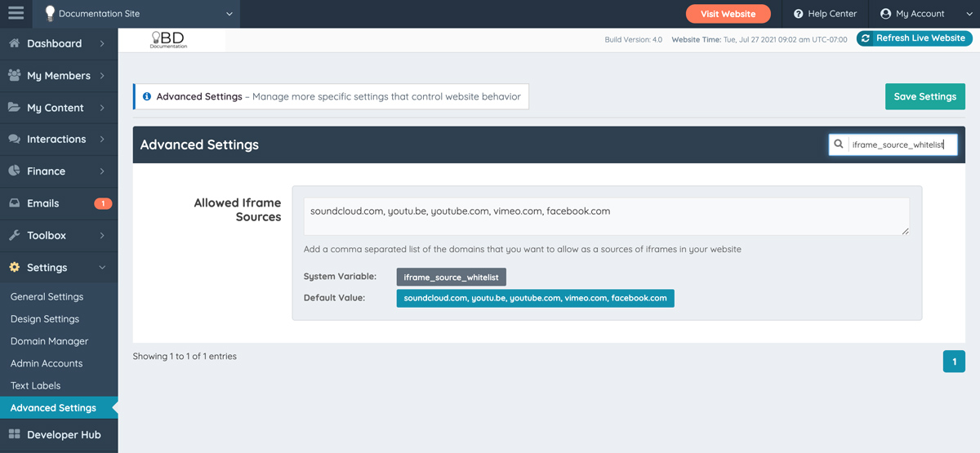
Task: Click the My Content folder icon
Action: coord(14,107)
